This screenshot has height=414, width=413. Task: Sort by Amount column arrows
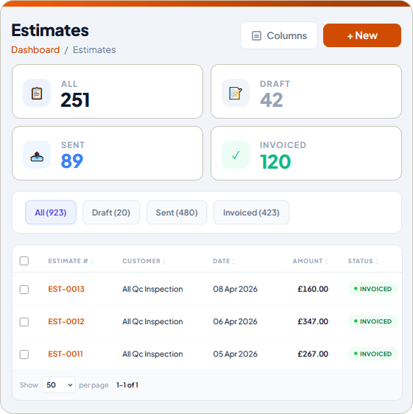(x=326, y=262)
